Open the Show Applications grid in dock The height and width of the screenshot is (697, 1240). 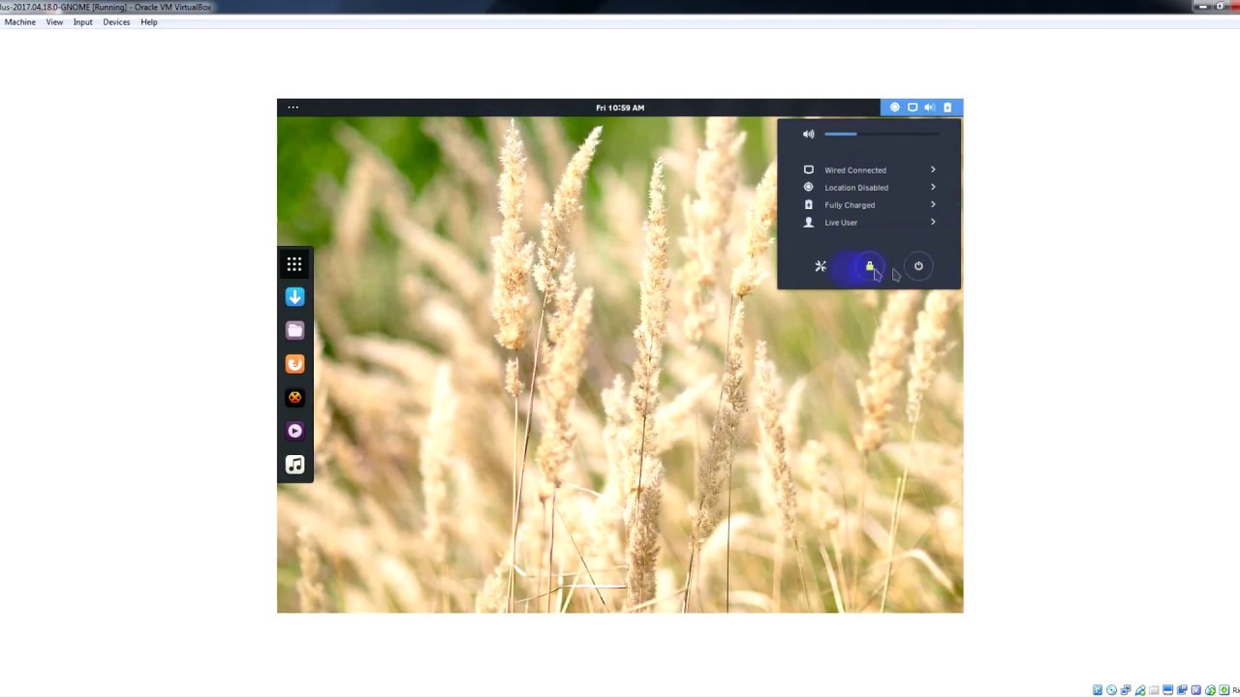point(294,264)
